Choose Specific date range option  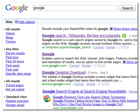[x=18, y=74]
